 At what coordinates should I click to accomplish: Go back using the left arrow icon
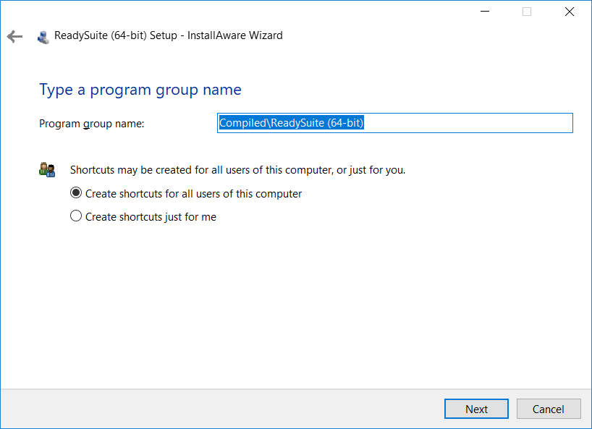coord(14,36)
